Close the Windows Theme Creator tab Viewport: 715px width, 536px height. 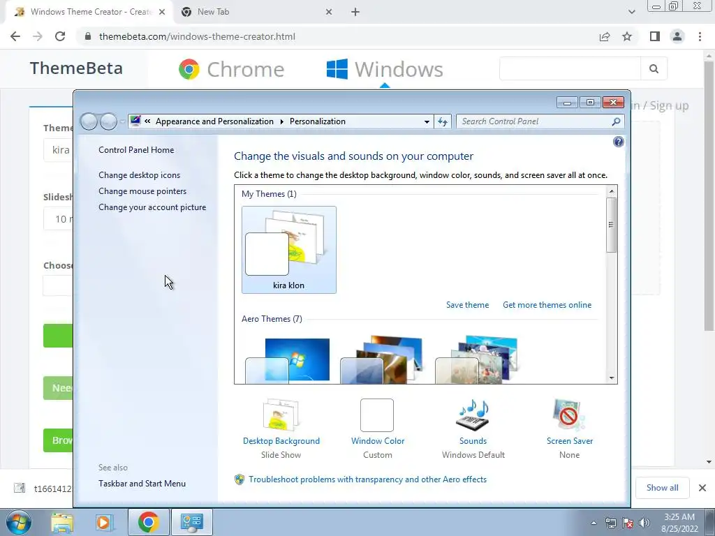tap(162, 13)
